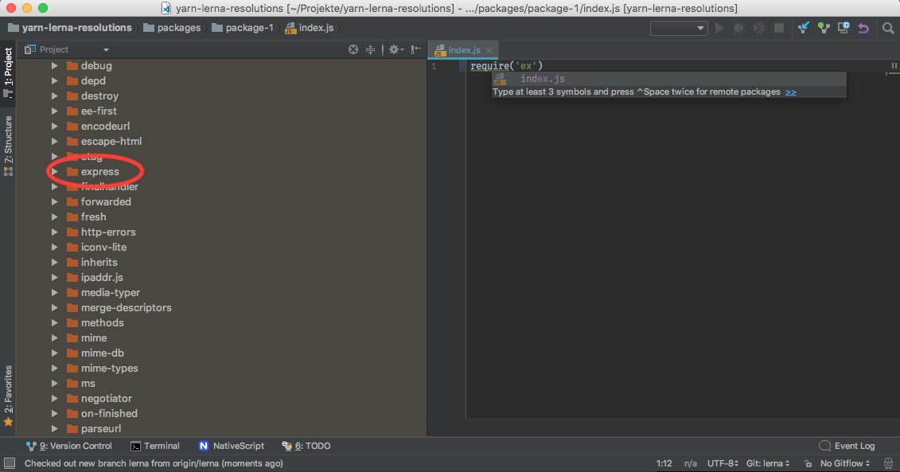Click the packages breadcrumb
This screenshot has height=472, width=900.
point(172,28)
